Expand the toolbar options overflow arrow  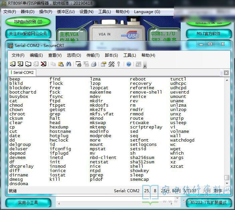(145, 66)
